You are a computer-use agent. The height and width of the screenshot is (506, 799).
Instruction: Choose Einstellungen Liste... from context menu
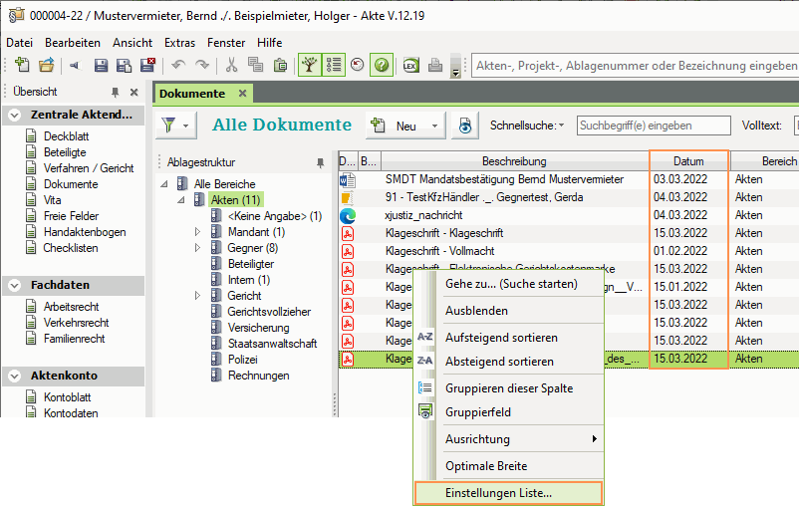[x=498, y=492]
